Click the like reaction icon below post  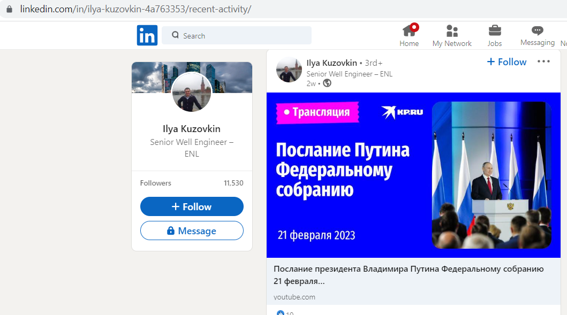click(x=280, y=313)
